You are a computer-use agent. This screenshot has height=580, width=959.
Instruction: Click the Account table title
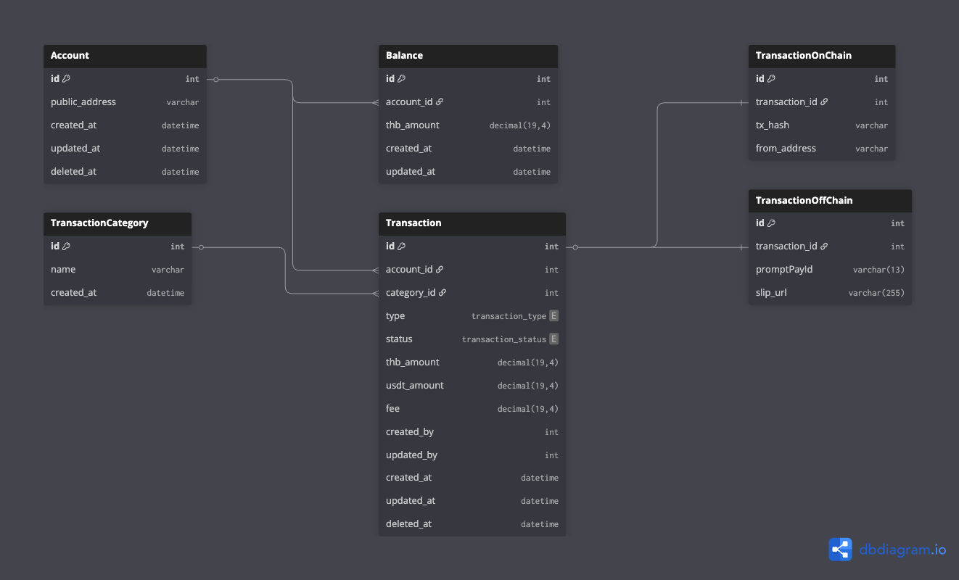(70, 56)
